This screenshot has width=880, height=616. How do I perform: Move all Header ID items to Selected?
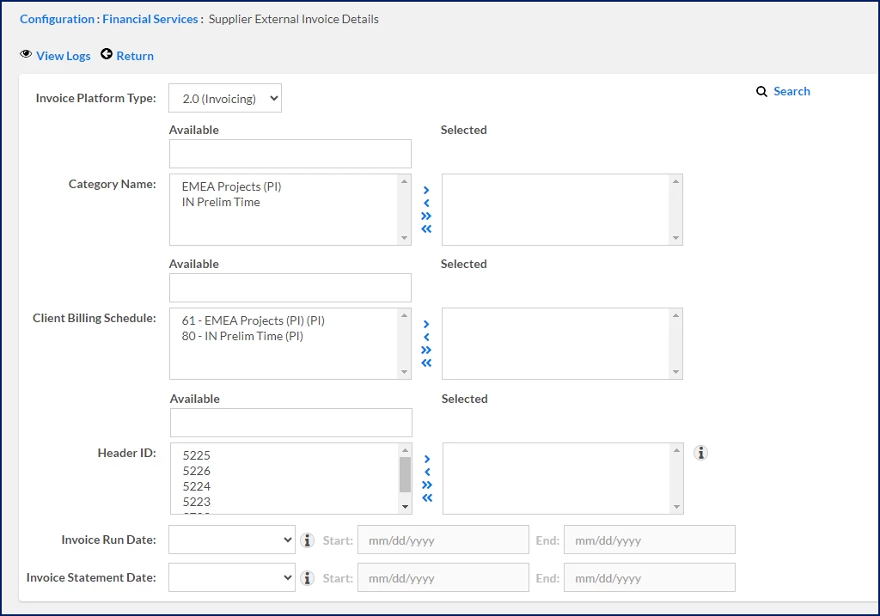(x=427, y=485)
